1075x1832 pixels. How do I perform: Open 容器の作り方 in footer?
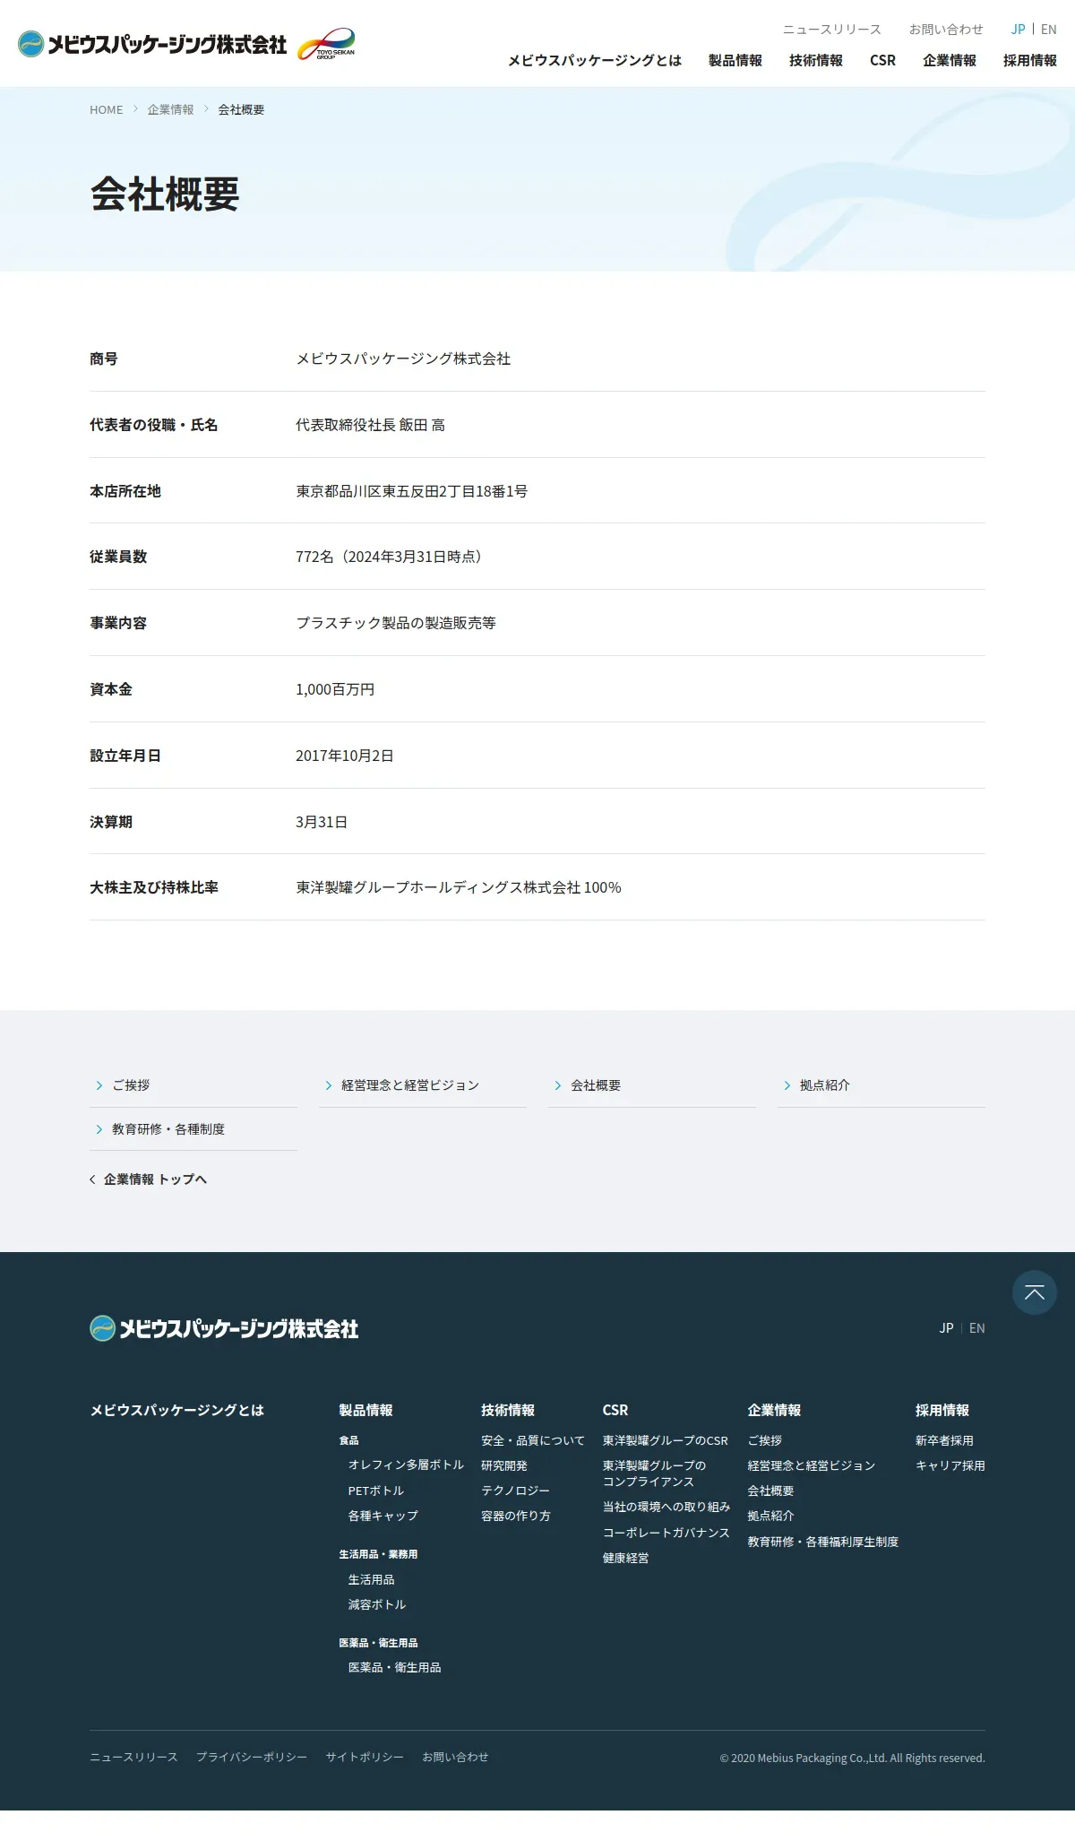pos(516,1516)
